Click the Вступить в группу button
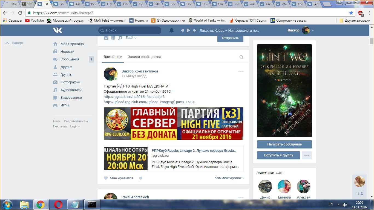 click(x=278, y=155)
